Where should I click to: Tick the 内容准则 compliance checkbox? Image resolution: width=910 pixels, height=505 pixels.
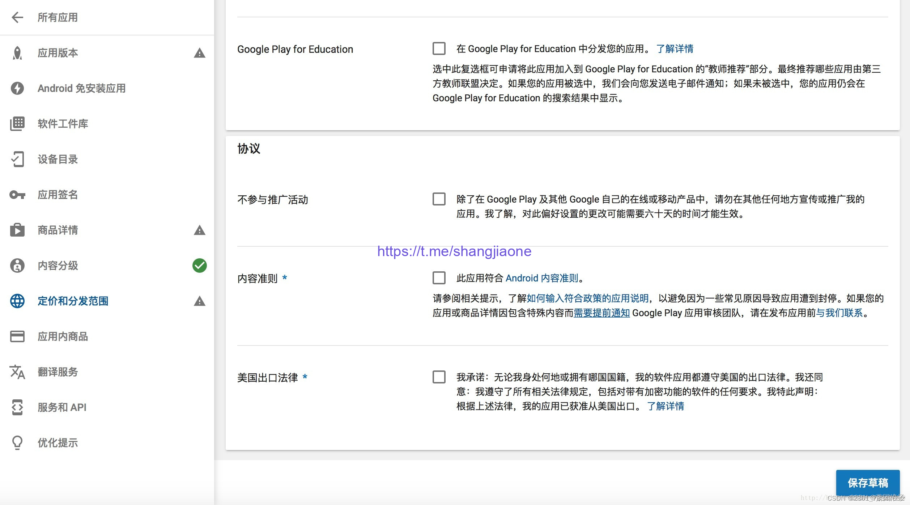[x=439, y=278]
